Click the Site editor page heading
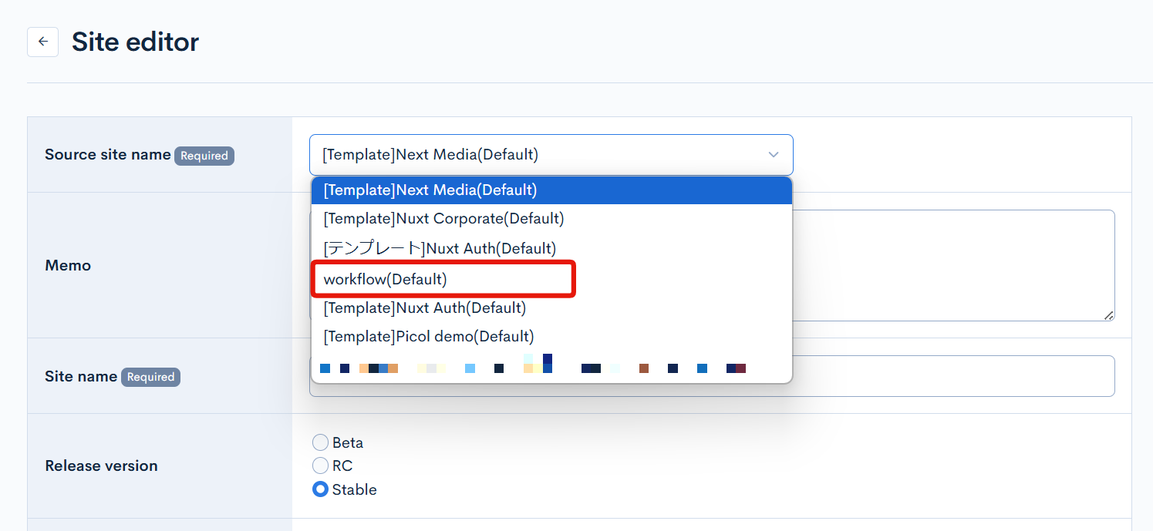The image size is (1153, 531). (135, 42)
